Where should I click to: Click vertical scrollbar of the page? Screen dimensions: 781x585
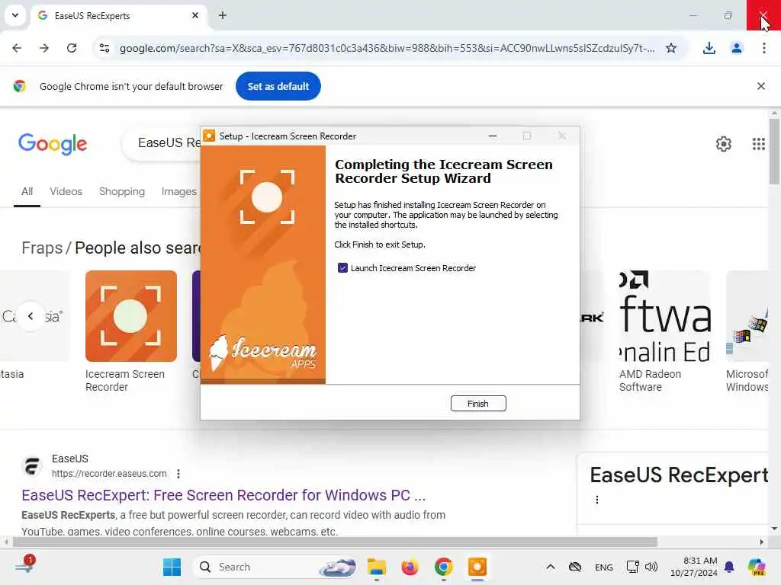click(x=774, y=152)
